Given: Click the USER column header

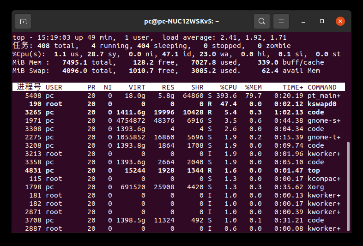Looking at the screenshot, I should [54, 87].
